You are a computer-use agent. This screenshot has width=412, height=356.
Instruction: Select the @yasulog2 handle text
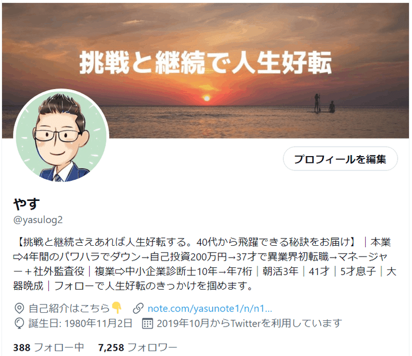pyautogui.click(x=38, y=220)
